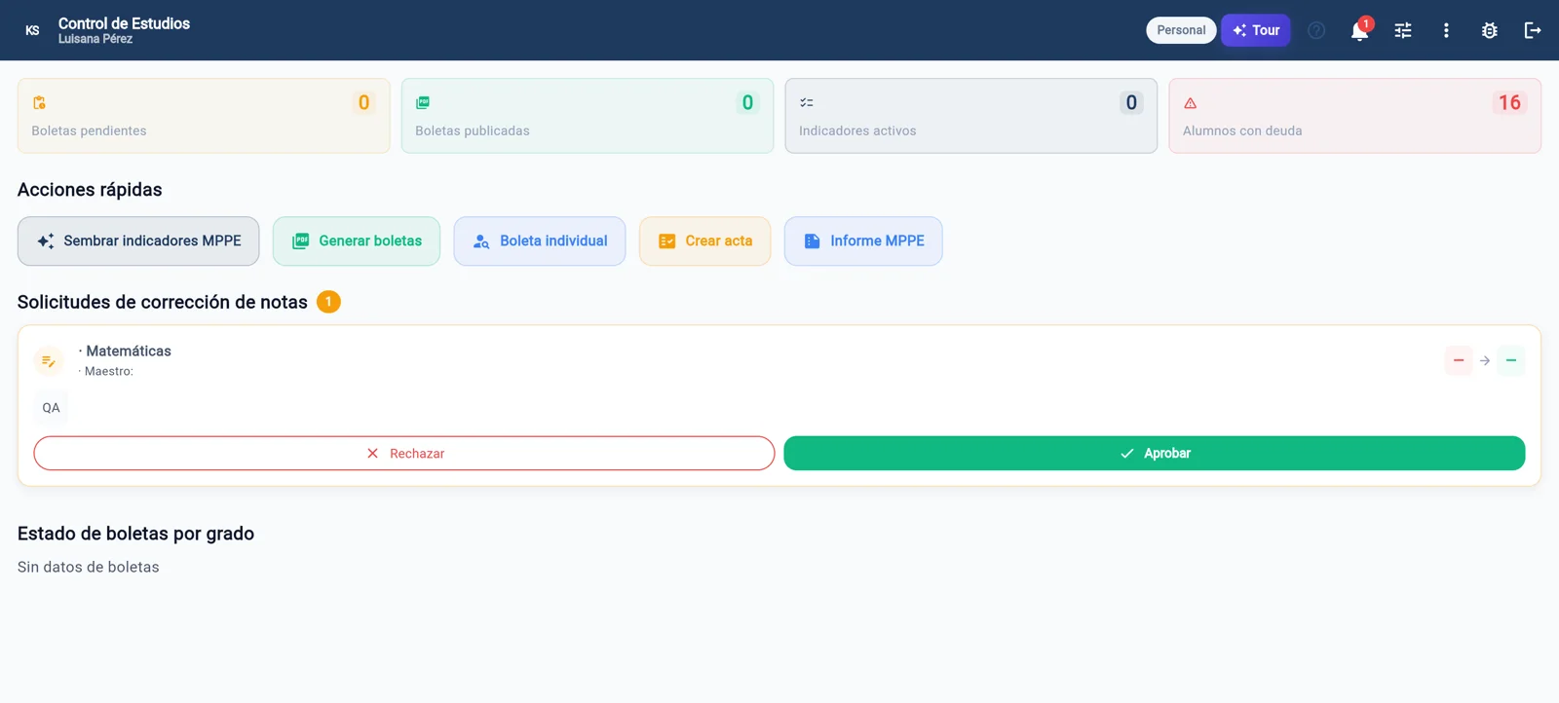This screenshot has width=1559, height=703.
Task: Click the Acciones rápidas heading
Action: pyautogui.click(x=90, y=190)
